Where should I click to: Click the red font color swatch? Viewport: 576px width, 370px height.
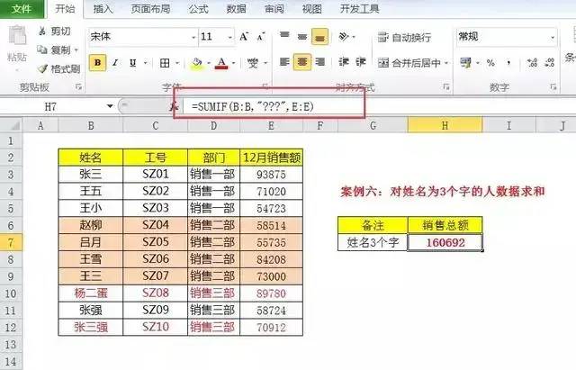coord(221,63)
